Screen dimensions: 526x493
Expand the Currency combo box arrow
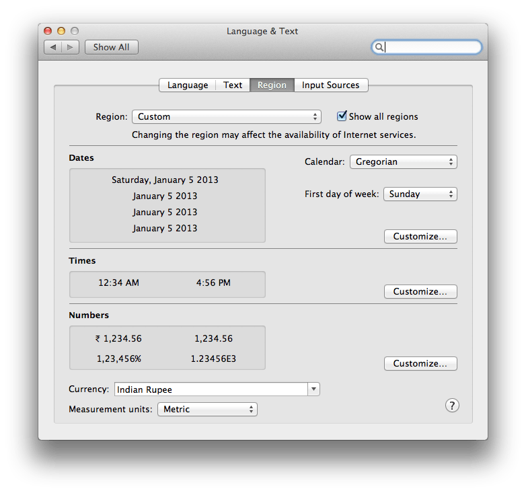[x=313, y=389]
